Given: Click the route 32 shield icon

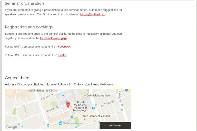Looking at the screenshot, I should (126, 90).
